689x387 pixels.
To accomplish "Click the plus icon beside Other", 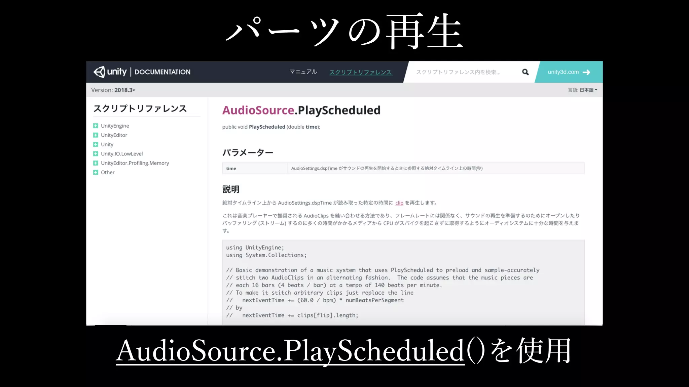I will 96,172.
